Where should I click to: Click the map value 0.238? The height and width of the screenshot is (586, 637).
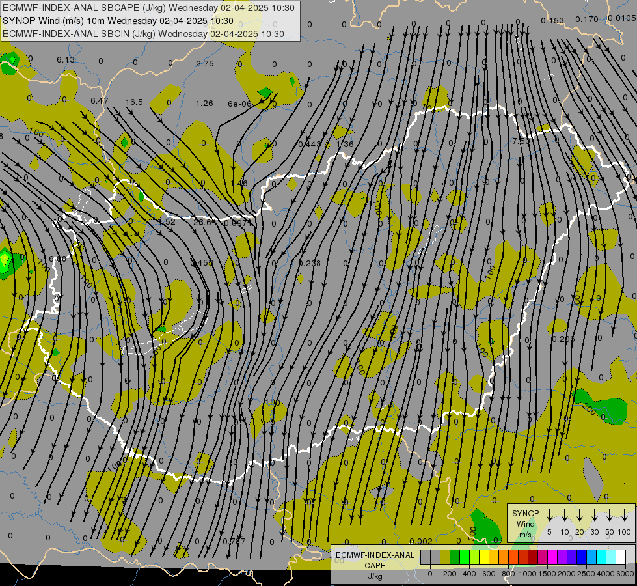(x=310, y=264)
